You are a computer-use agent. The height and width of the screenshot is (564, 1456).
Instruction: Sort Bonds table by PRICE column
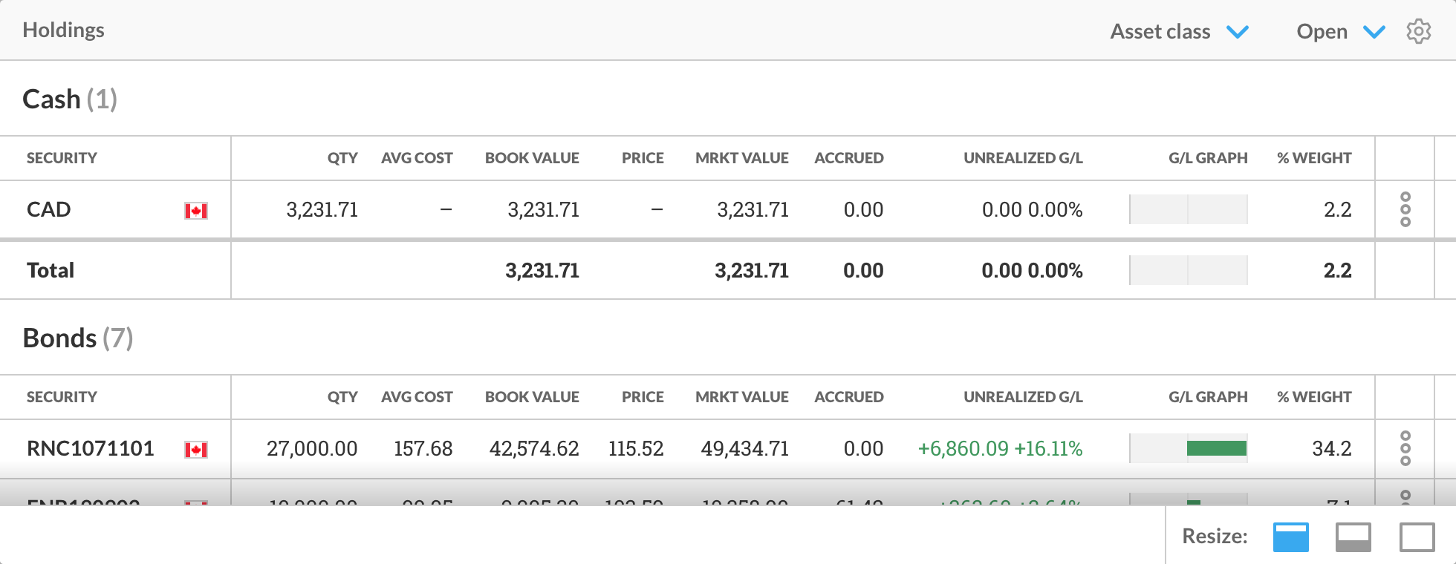tap(643, 397)
